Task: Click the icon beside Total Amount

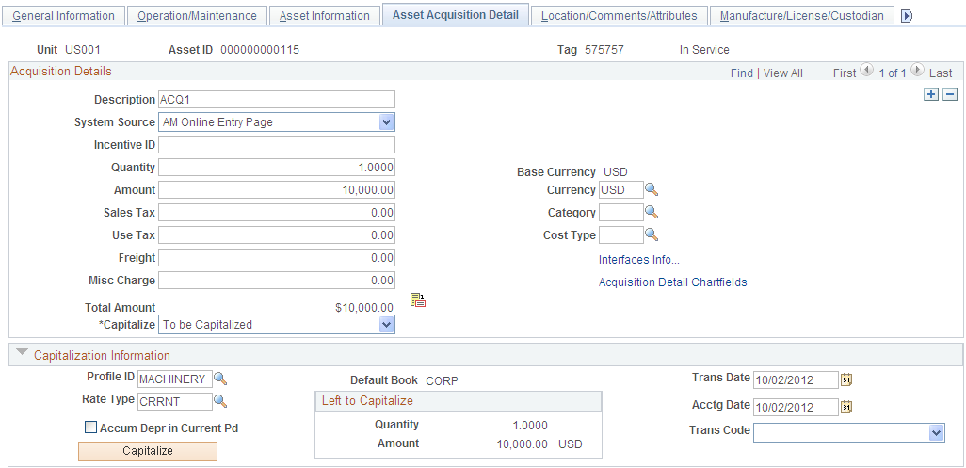Action: click(418, 299)
